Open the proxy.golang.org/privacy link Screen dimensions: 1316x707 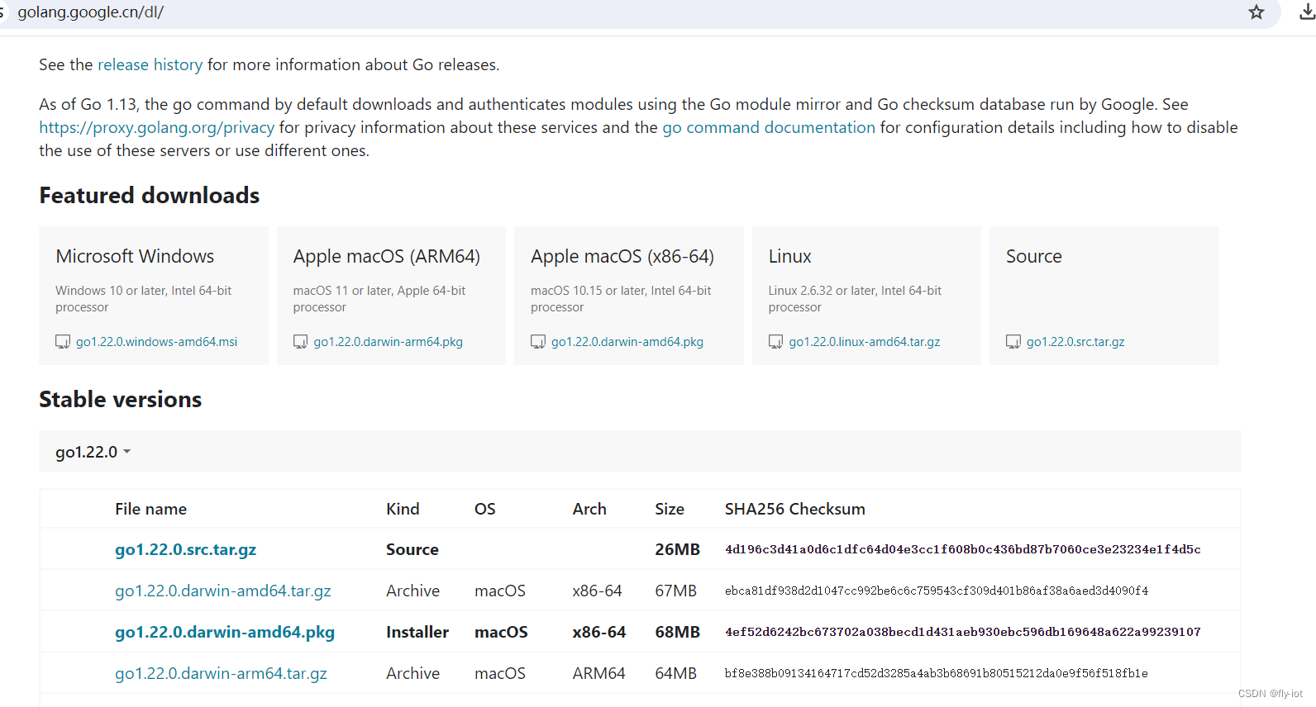tap(156, 127)
